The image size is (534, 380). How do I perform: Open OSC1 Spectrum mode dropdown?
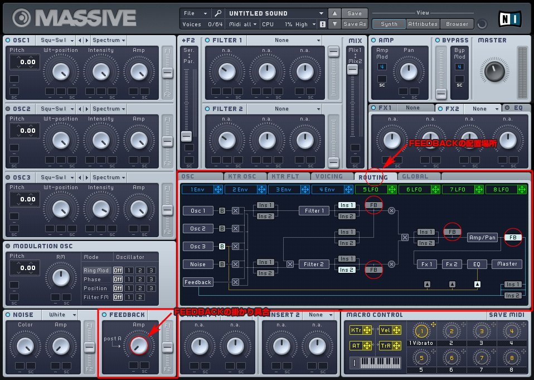coord(109,40)
